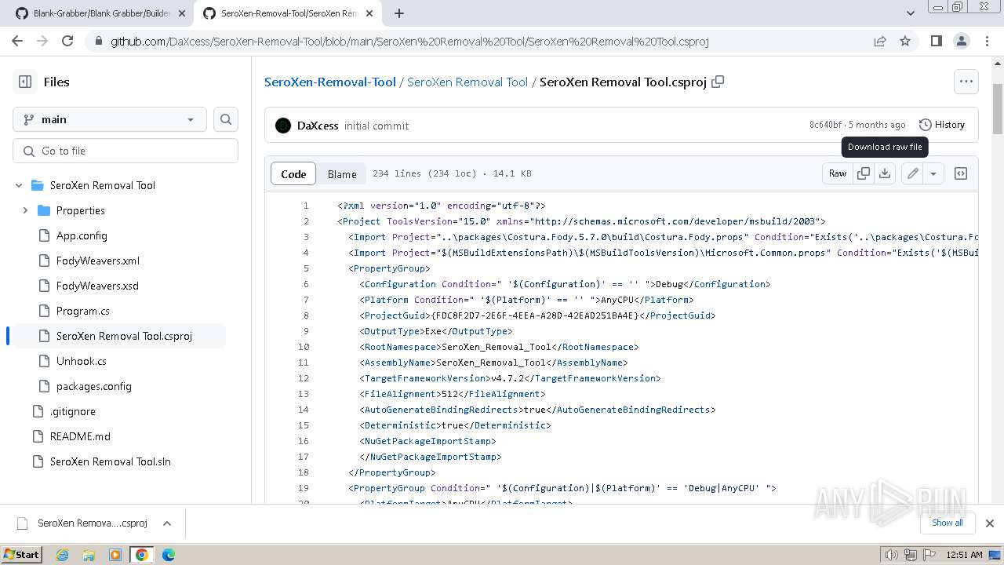Open README.md file
The width and height of the screenshot is (1004, 565).
[80, 436]
